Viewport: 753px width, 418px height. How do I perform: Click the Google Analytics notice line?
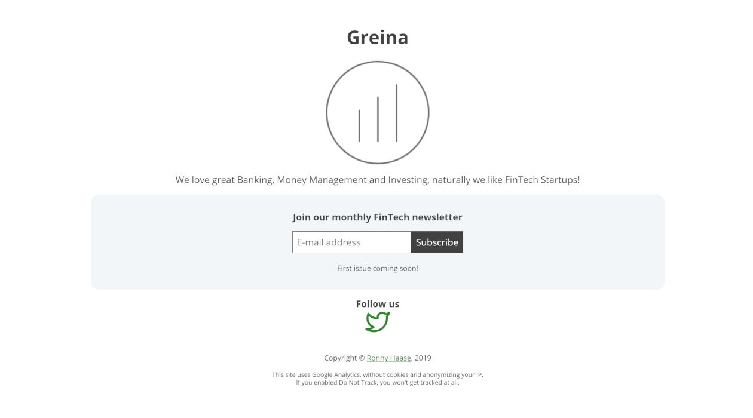(x=378, y=375)
